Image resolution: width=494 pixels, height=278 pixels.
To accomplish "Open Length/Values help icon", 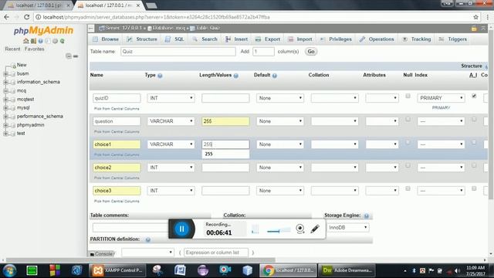I will (236, 76).
